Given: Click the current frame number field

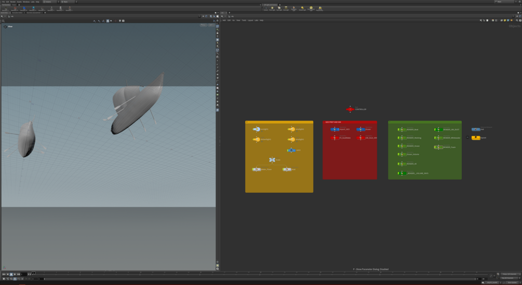Looking at the screenshot, I should coord(24,275).
